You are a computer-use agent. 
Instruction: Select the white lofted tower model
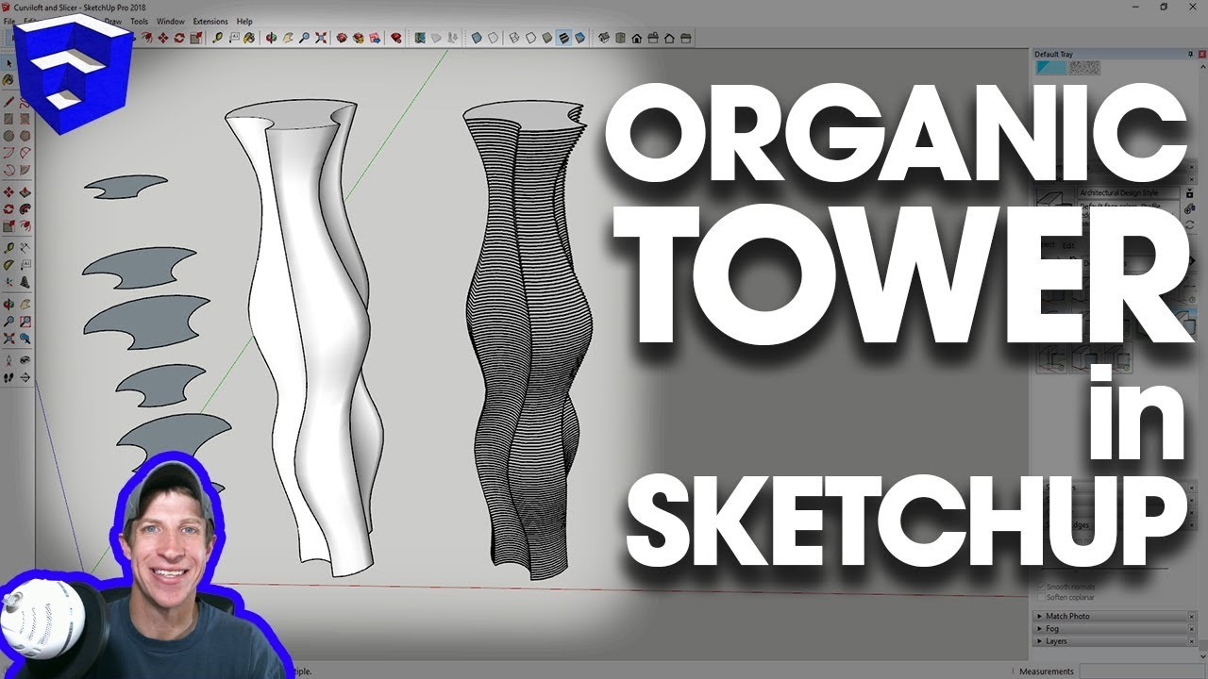(302, 339)
